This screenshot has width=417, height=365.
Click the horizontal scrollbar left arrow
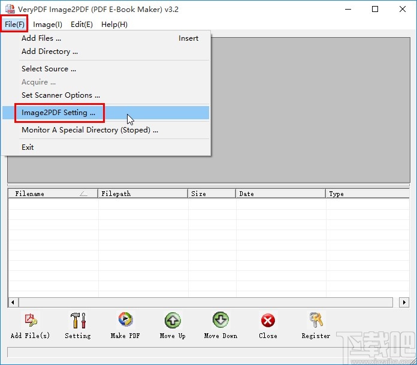click(13, 302)
